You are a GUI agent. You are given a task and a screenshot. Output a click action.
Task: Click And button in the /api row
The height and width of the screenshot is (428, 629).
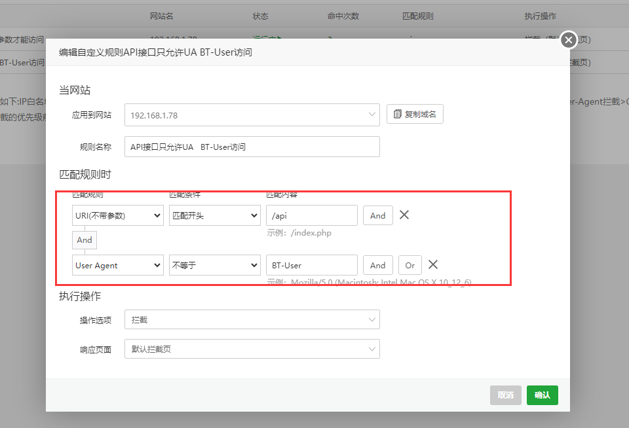[378, 215]
